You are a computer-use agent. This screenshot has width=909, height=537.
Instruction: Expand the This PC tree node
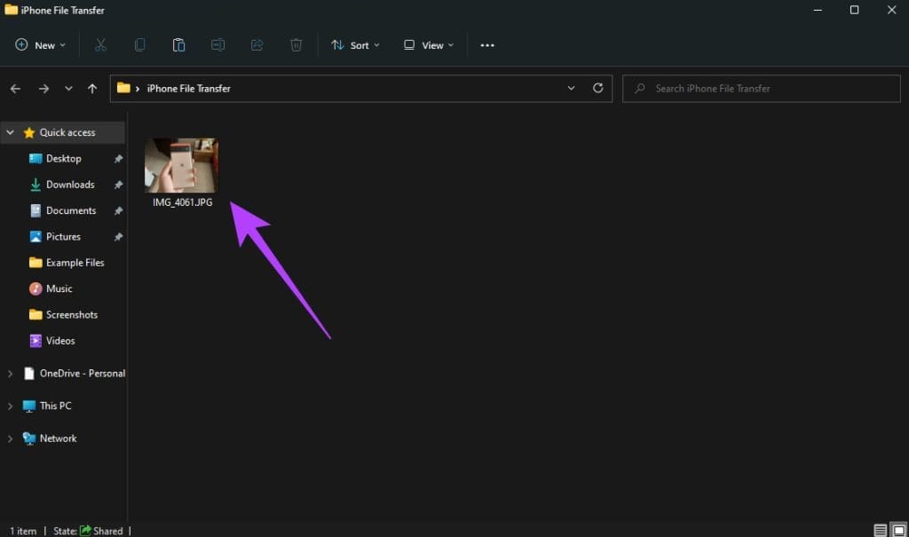tap(10, 406)
